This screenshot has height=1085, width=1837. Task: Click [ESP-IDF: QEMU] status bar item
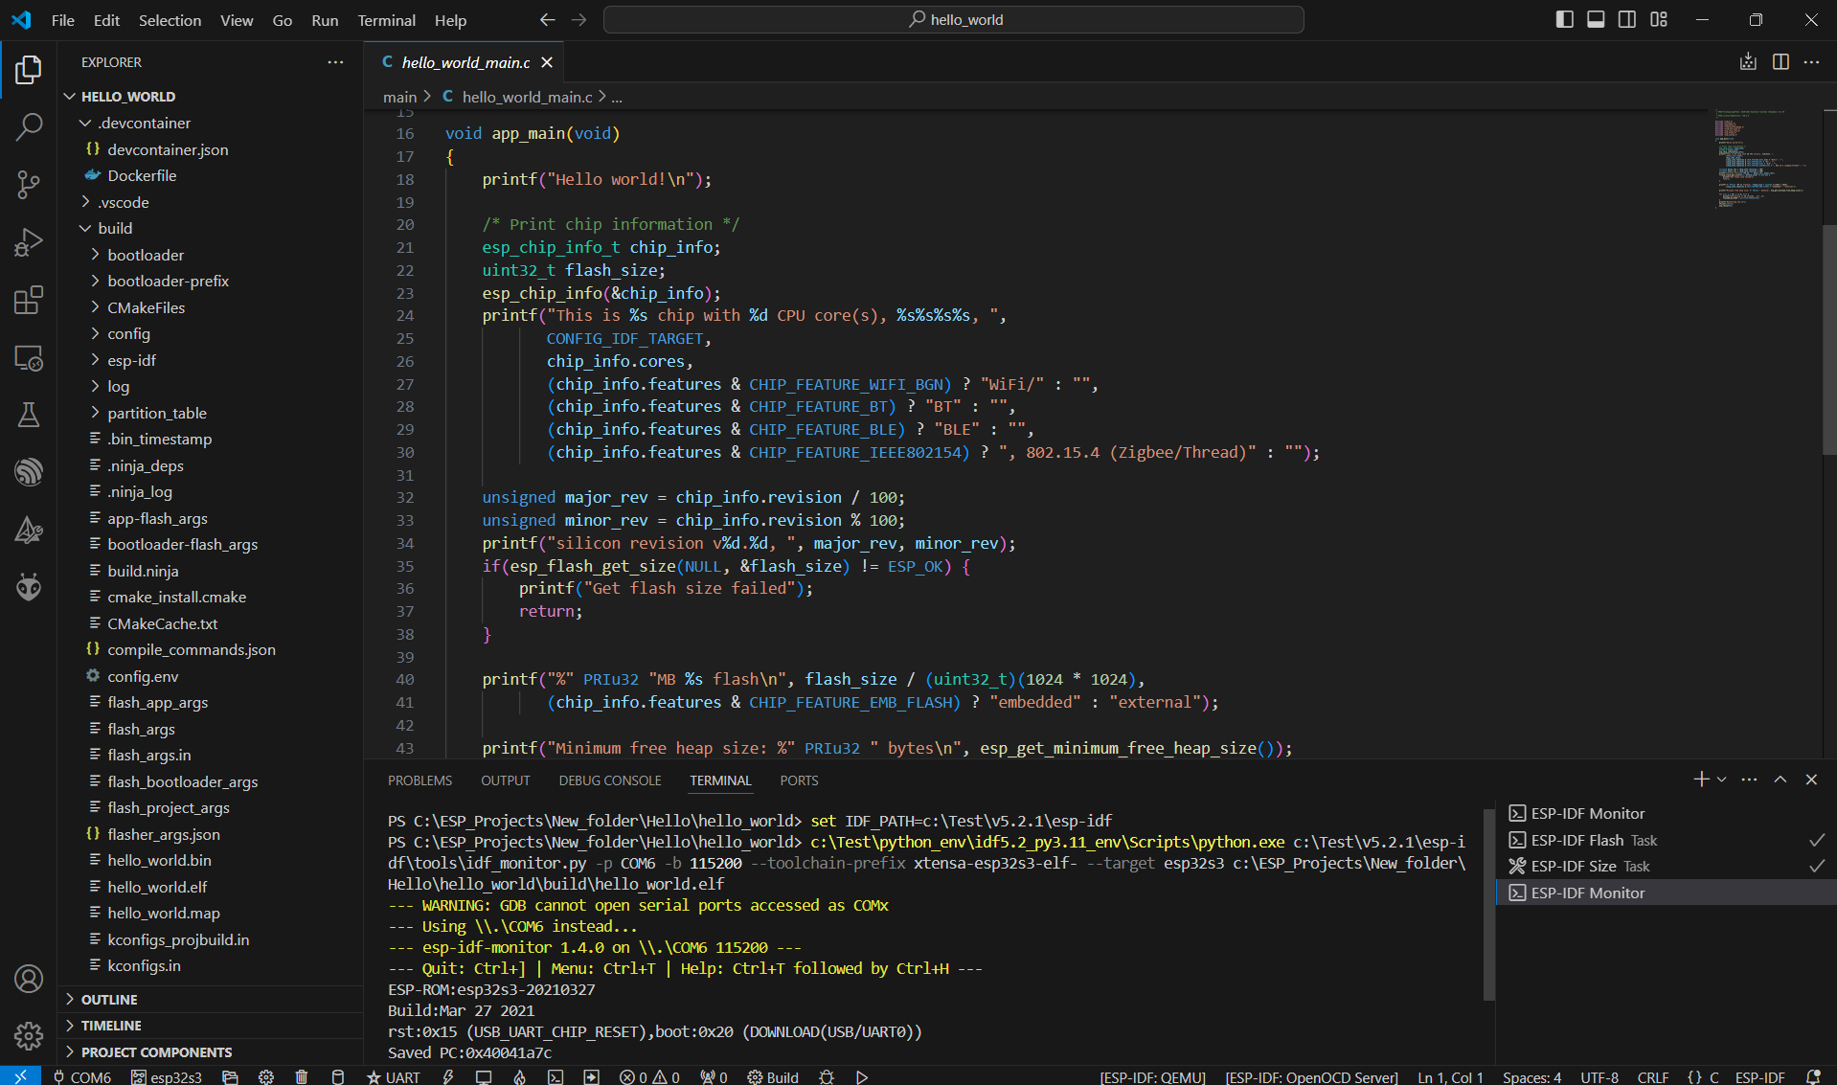(x=1152, y=1076)
